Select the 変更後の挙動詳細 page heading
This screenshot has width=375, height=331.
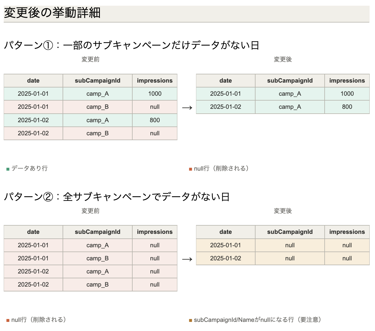tap(52, 13)
